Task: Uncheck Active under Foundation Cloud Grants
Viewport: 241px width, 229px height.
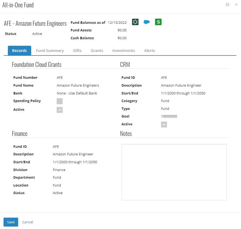Action: pyautogui.click(x=60, y=110)
